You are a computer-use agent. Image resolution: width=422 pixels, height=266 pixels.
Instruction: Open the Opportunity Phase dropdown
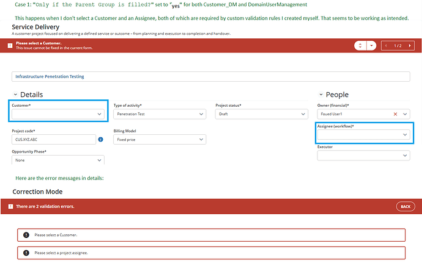[x=58, y=160]
